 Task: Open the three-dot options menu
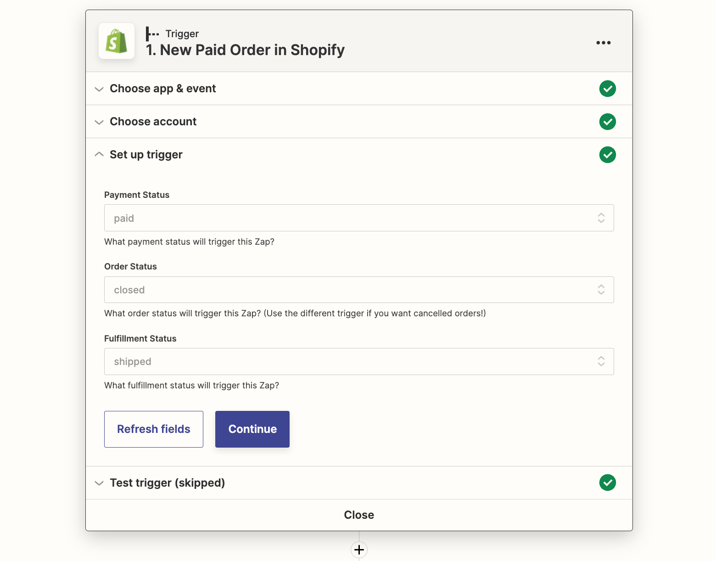pyautogui.click(x=603, y=43)
